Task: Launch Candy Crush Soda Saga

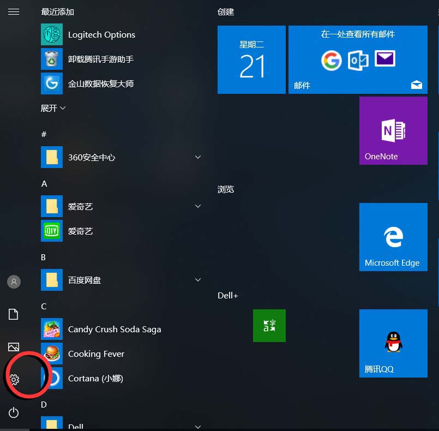Action: click(114, 329)
